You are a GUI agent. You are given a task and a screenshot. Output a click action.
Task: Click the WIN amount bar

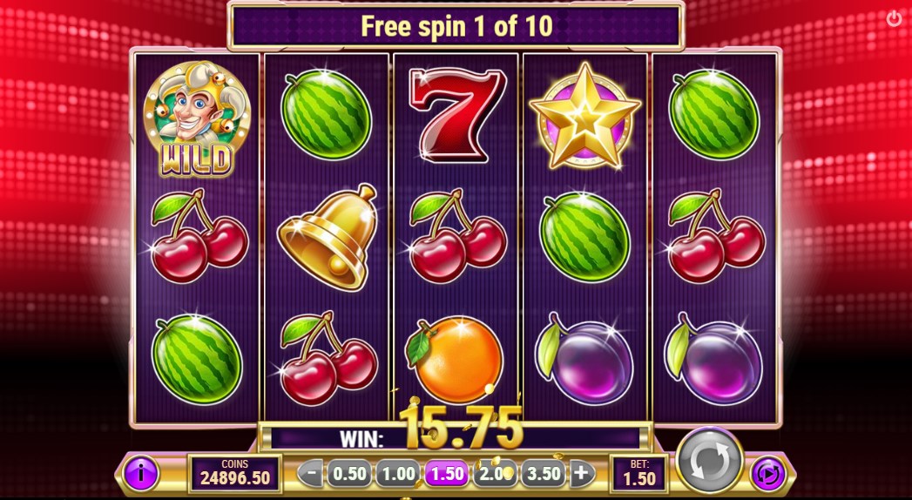tap(456, 438)
